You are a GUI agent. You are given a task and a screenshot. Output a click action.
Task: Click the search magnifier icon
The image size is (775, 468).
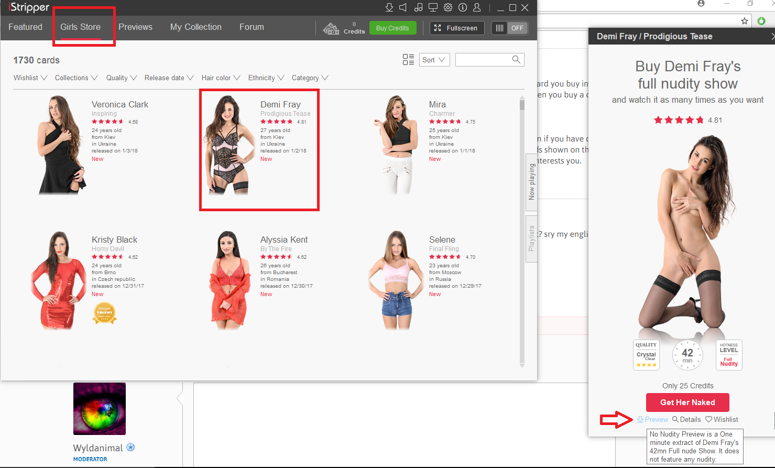coord(516,60)
